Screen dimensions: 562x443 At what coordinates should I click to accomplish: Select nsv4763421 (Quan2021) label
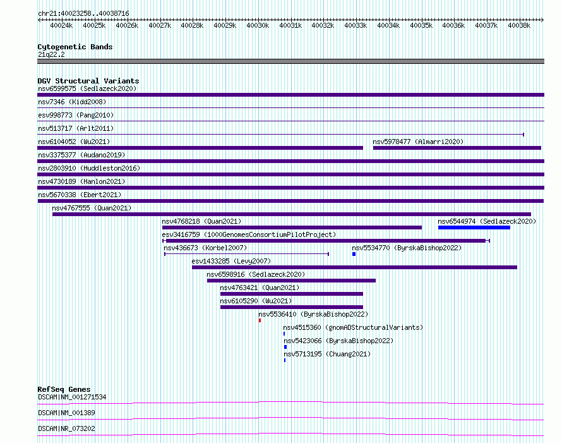tap(260, 288)
